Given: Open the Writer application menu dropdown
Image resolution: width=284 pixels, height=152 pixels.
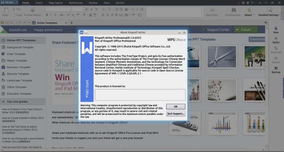Looking at the screenshot, I should (17, 2).
